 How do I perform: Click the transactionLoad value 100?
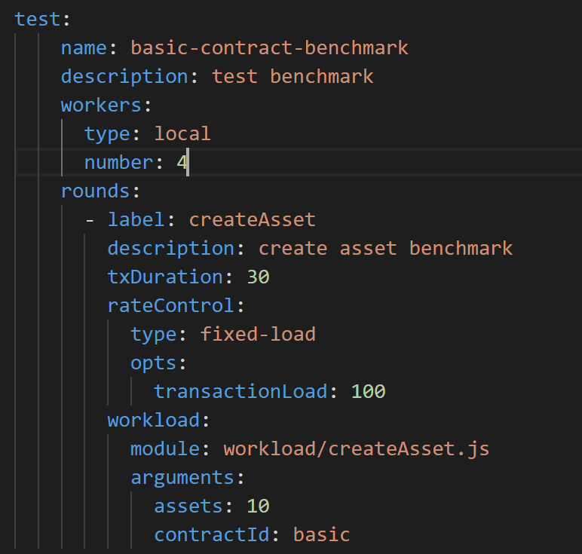coord(368,391)
